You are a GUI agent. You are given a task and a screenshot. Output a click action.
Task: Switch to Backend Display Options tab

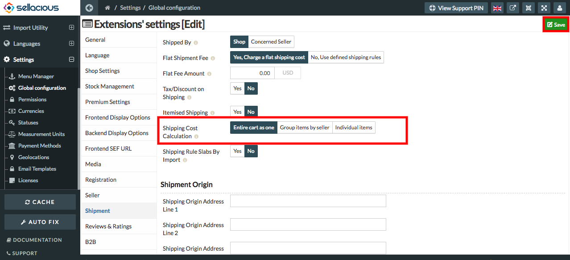tap(119, 133)
